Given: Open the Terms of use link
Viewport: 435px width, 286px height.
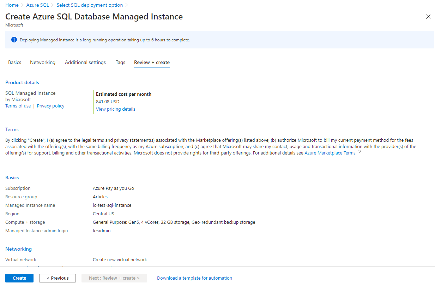Looking at the screenshot, I should (18, 106).
